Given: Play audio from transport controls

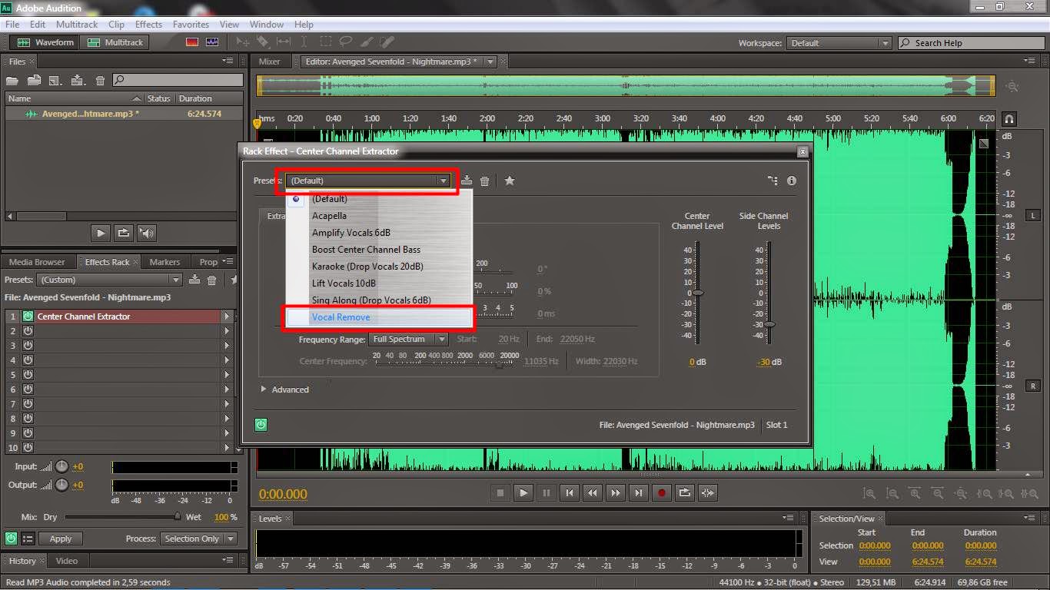Looking at the screenshot, I should 523,492.
